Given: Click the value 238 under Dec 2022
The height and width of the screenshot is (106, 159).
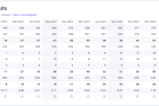Looking at the screenshot, I should point(71,34).
